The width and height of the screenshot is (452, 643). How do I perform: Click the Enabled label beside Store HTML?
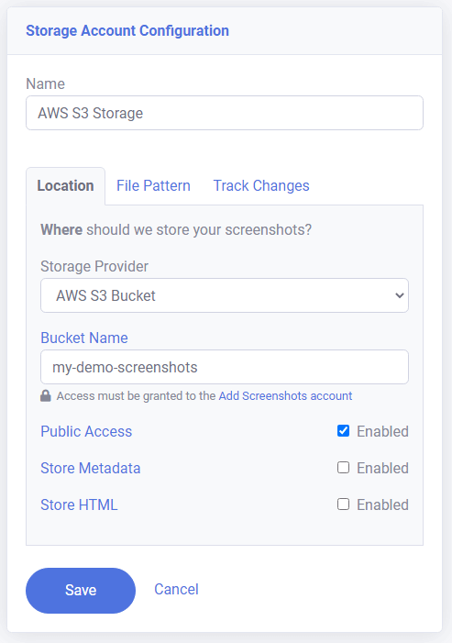382,504
